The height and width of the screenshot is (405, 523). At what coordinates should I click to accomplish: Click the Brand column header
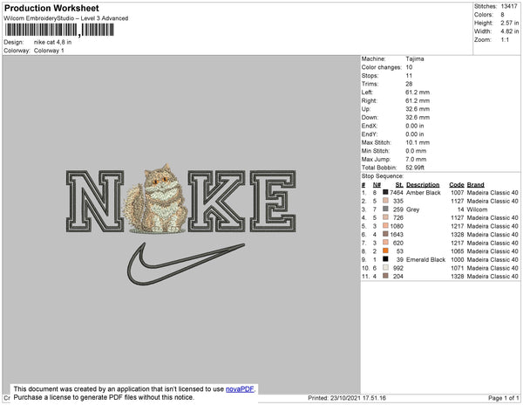(x=475, y=185)
